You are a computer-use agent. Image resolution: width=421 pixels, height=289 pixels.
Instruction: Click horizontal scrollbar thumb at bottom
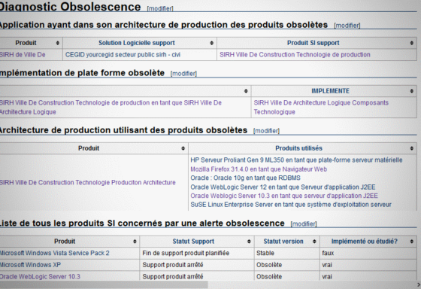coord(104,284)
